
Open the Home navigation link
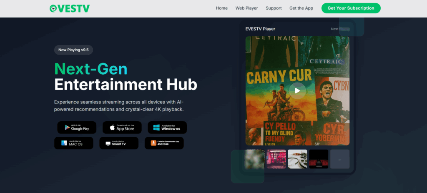pos(221,8)
